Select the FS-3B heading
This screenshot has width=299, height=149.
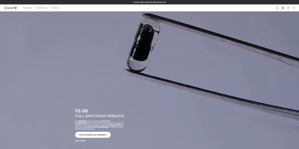click(81, 111)
